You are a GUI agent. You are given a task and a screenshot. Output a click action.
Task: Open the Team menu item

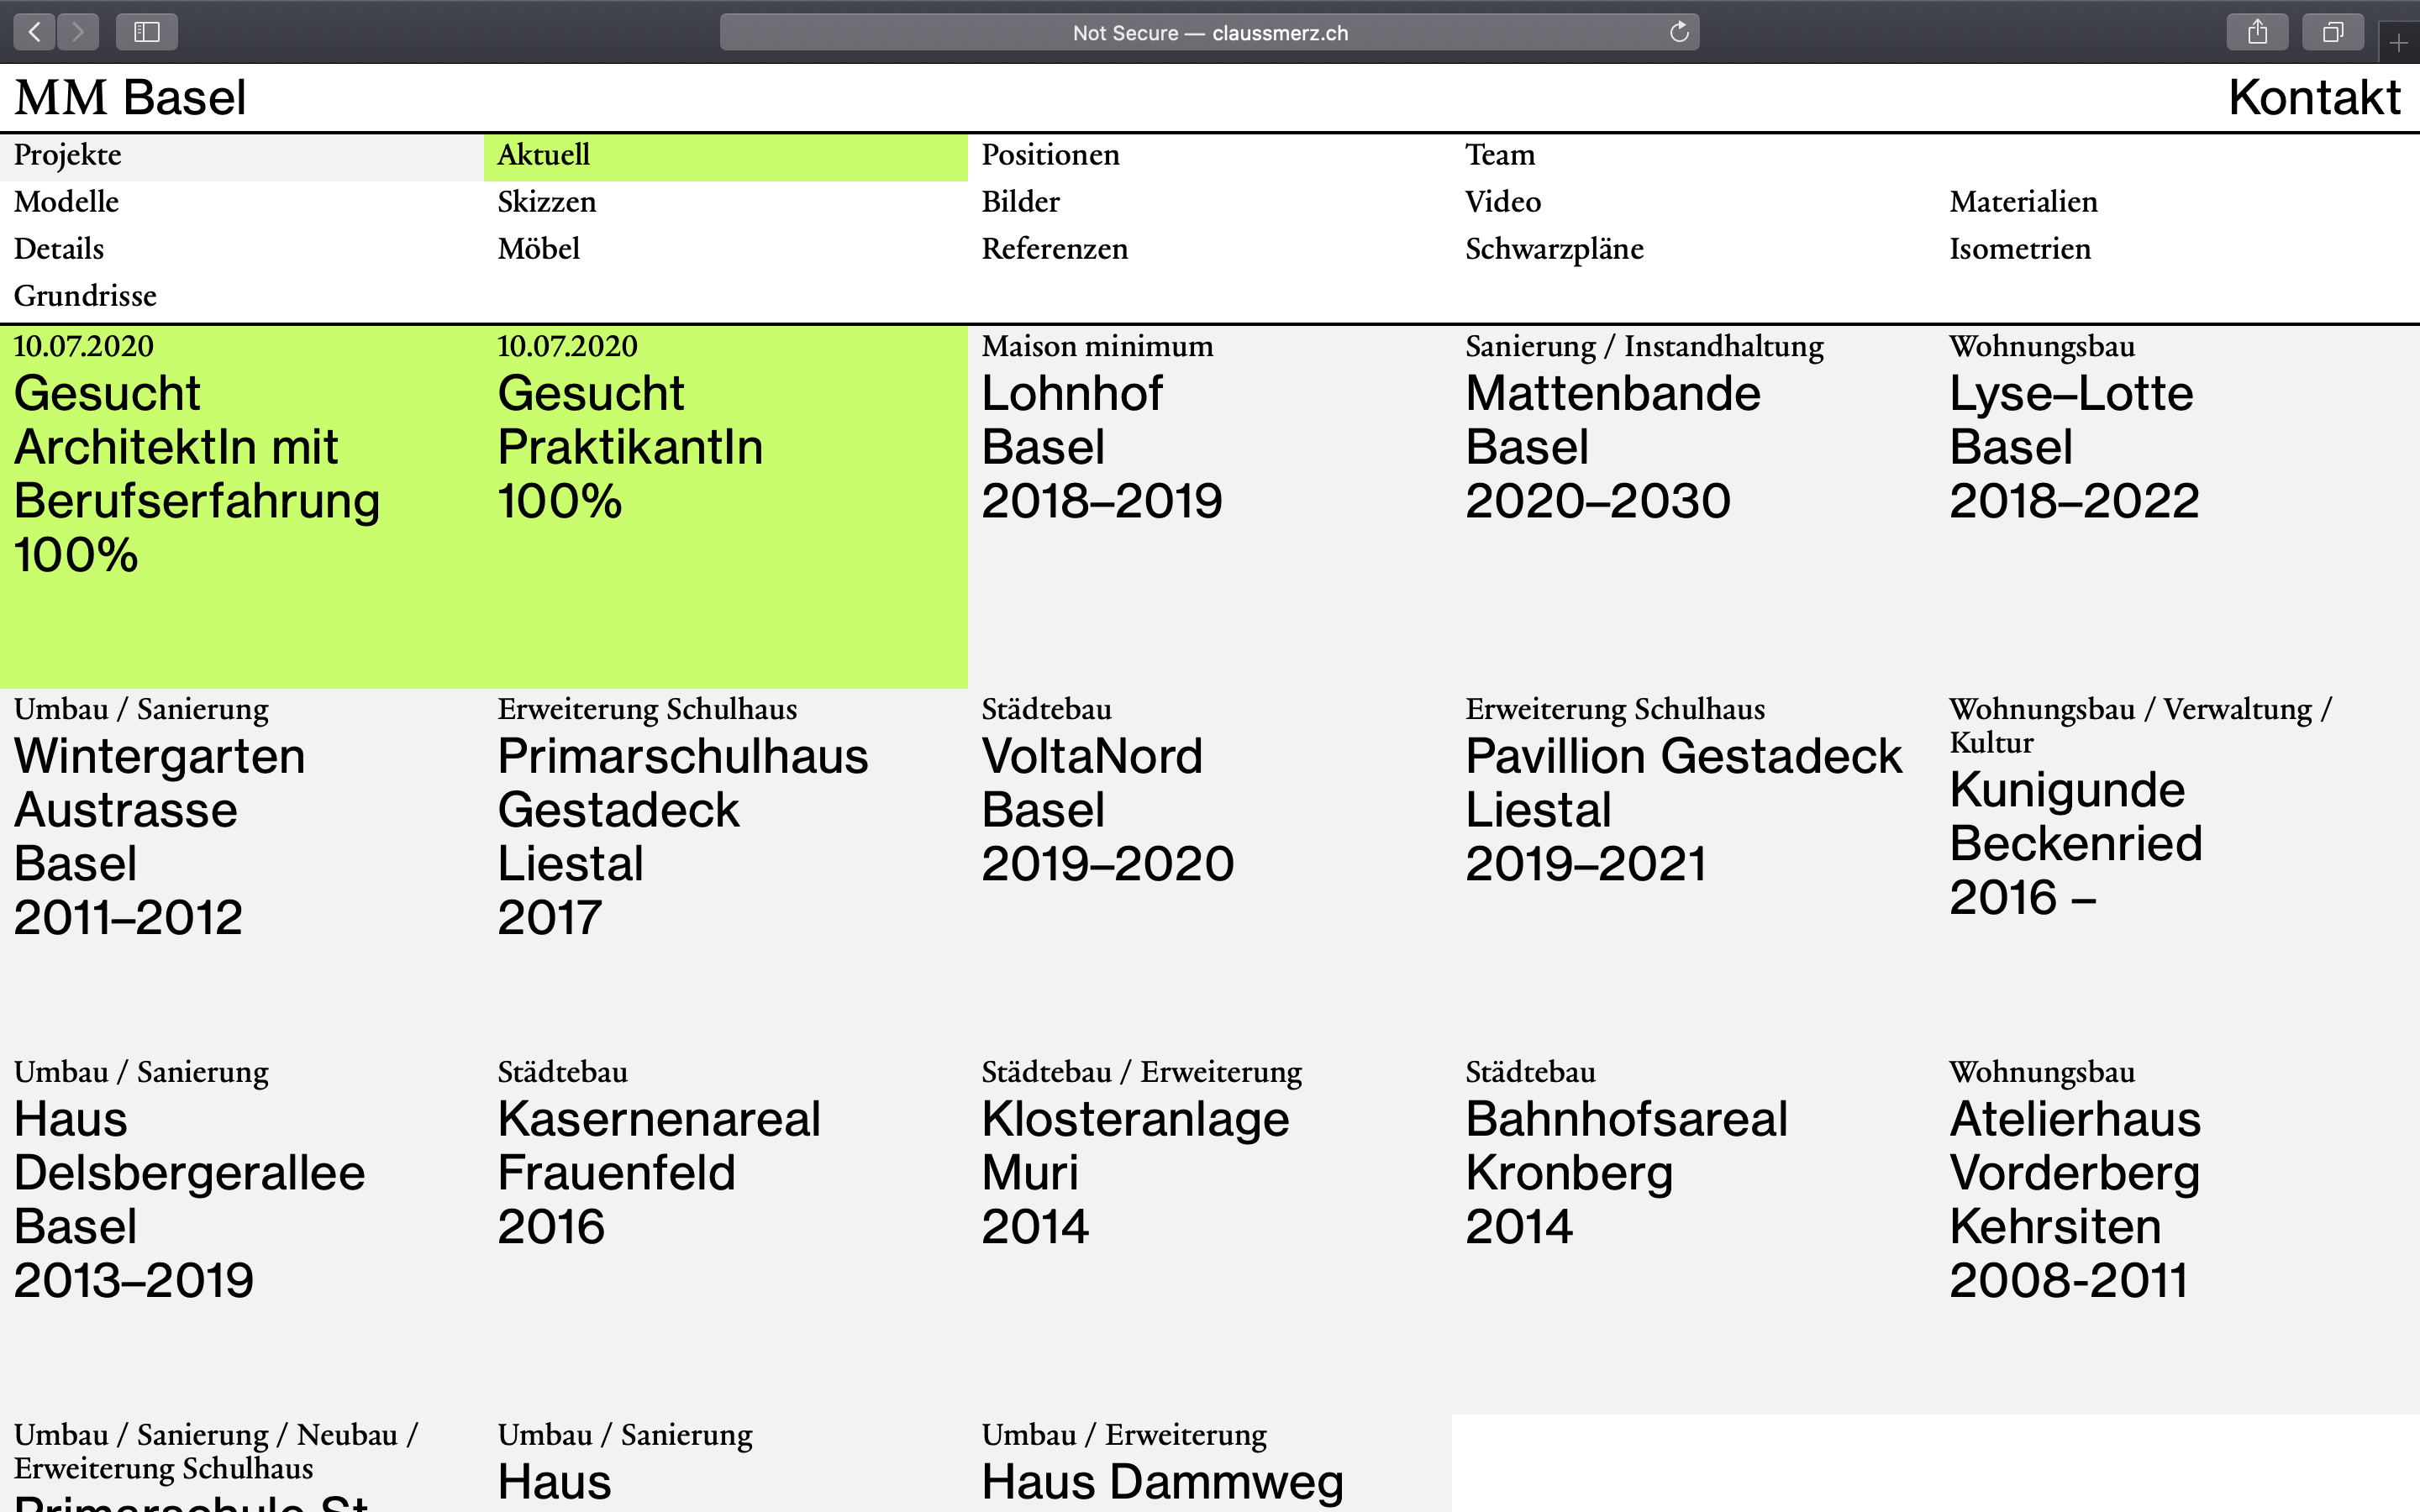[x=1499, y=155]
